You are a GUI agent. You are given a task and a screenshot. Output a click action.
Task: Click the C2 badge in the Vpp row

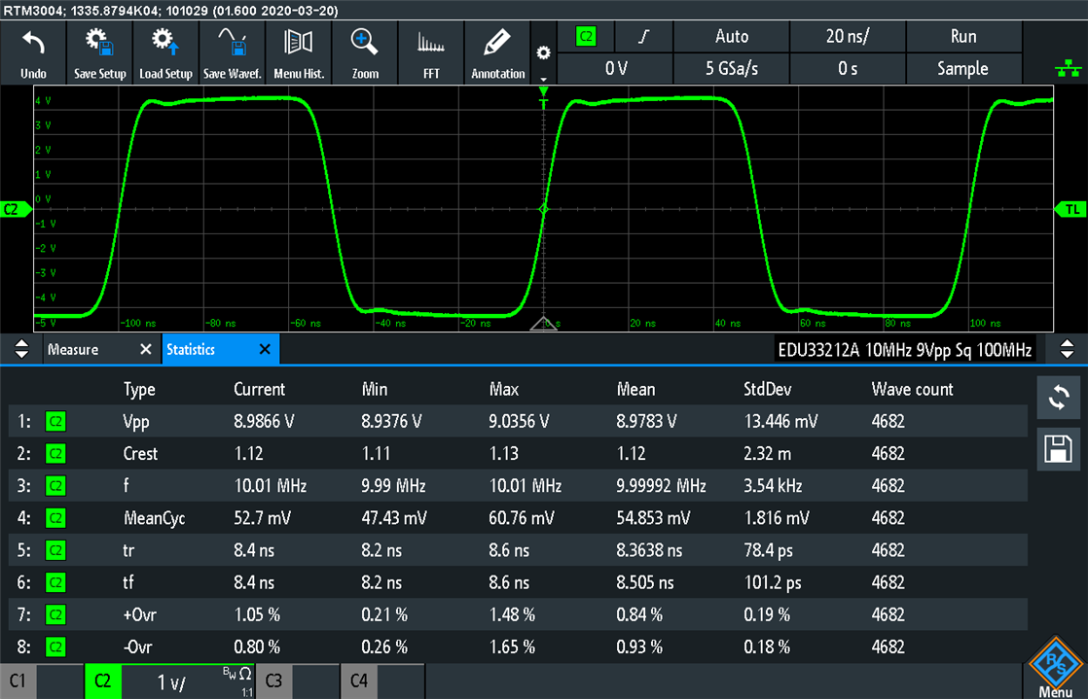55,421
